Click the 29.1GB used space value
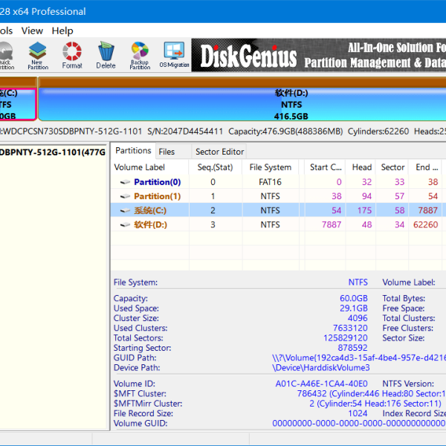The height and width of the screenshot is (446, 446). (x=354, y=308)
